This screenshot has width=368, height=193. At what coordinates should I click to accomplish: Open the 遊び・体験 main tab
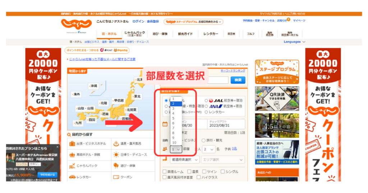pyautogui.click(x=160, y=34)
